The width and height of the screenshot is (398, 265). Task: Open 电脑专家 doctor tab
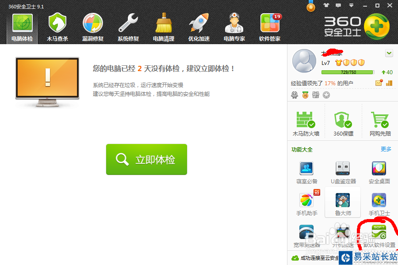click(x=234, y=28)
